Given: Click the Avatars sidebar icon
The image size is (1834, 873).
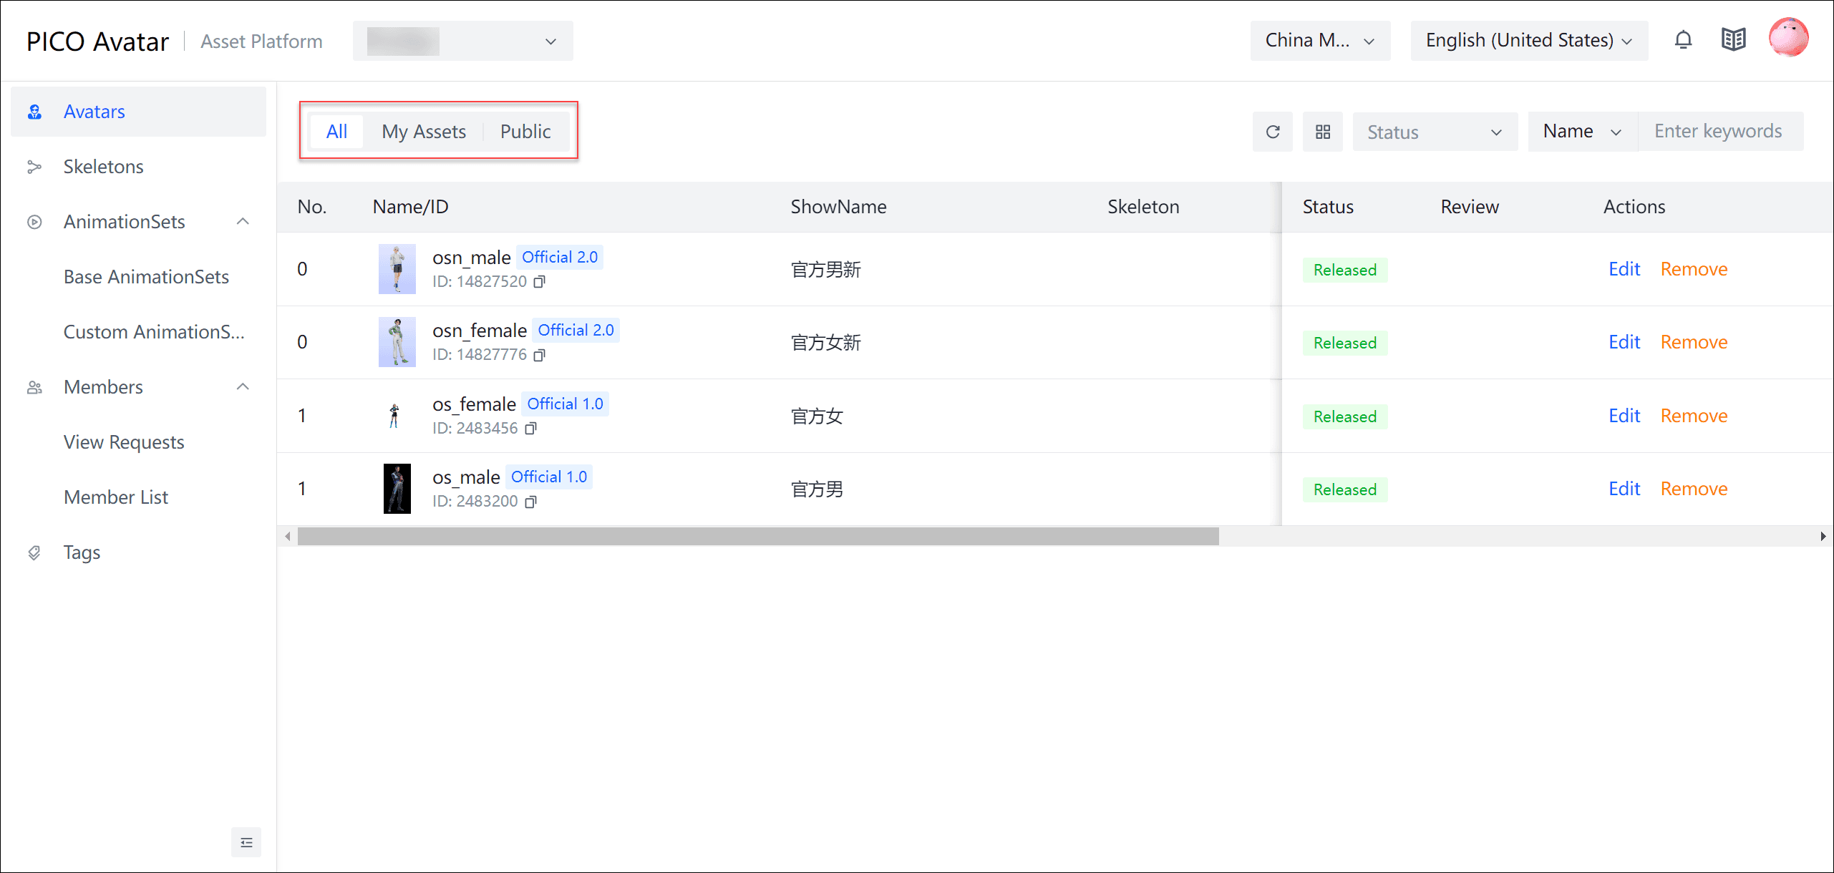Looking at the screenshot, I should [34, 112].
